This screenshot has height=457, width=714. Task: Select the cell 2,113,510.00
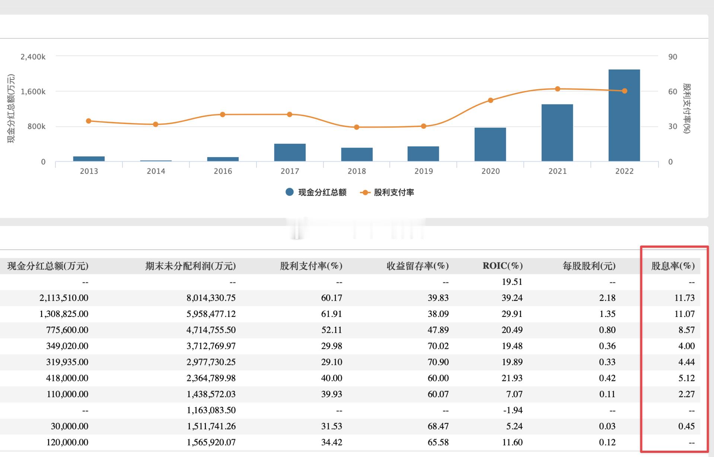tap(64, 298)
